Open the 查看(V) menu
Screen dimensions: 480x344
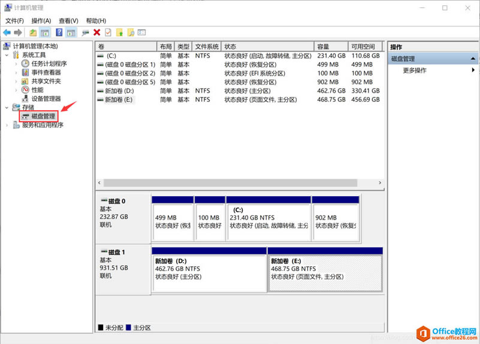68,21
